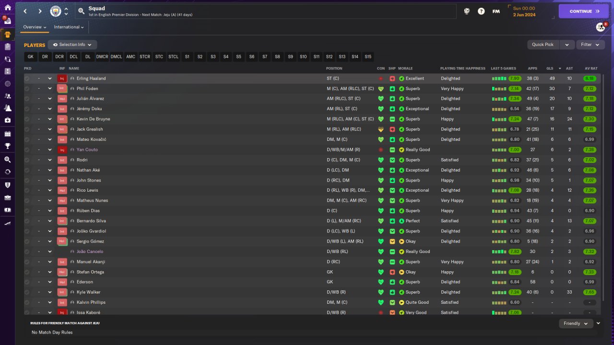Viewport: 614px width, 345px height.
Task: Open the briefcase icon in the sidebar
Action: coord(8,197)
